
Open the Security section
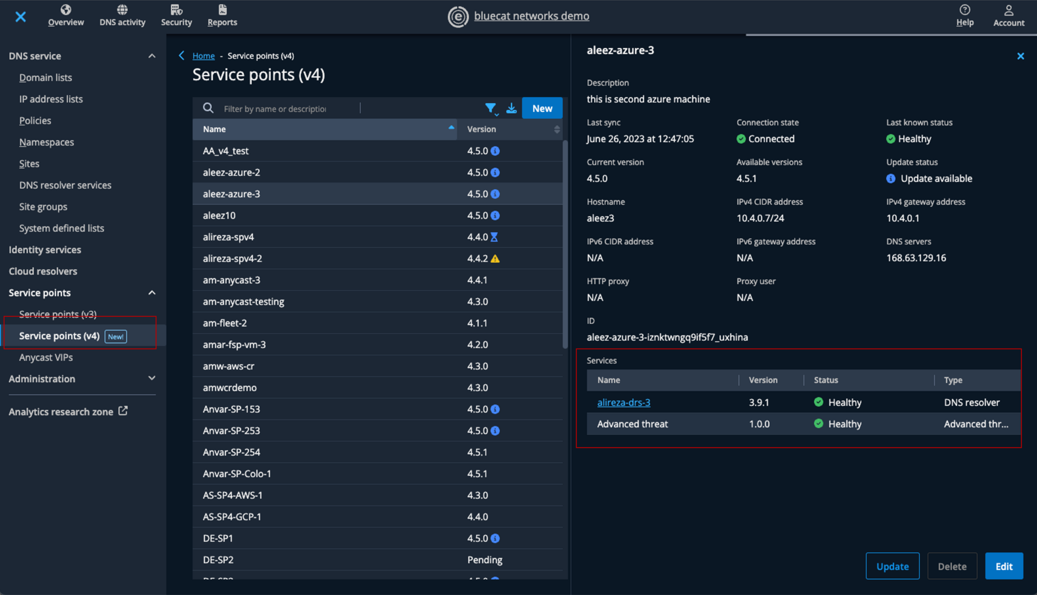(x=176, y=14)
